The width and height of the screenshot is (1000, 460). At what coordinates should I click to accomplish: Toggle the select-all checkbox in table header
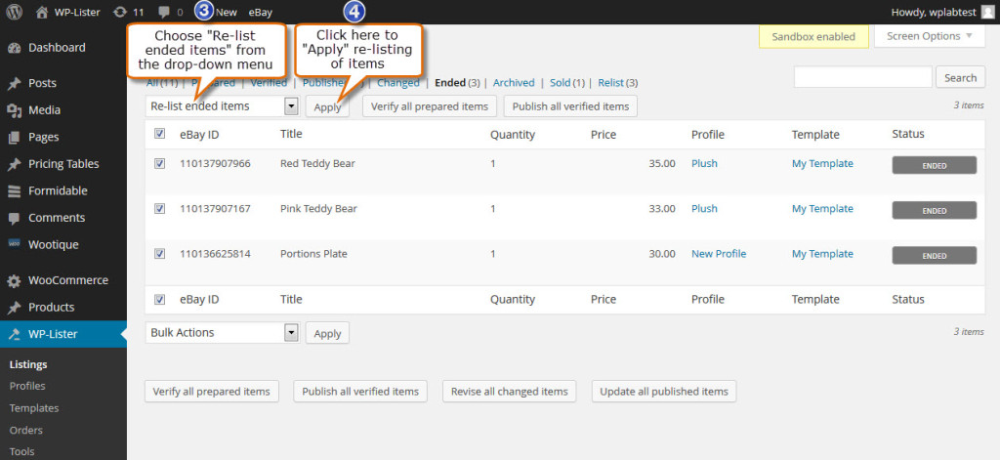tap(160, 134)
